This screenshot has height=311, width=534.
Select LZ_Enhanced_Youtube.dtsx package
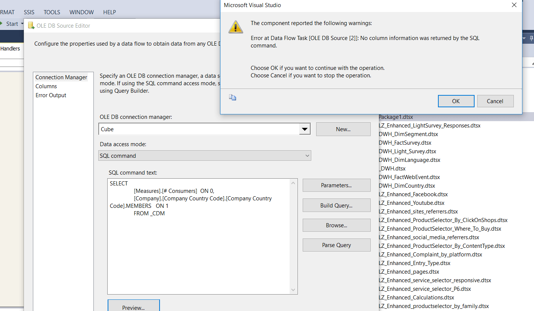pyautogui.click(x=411, y=203)
